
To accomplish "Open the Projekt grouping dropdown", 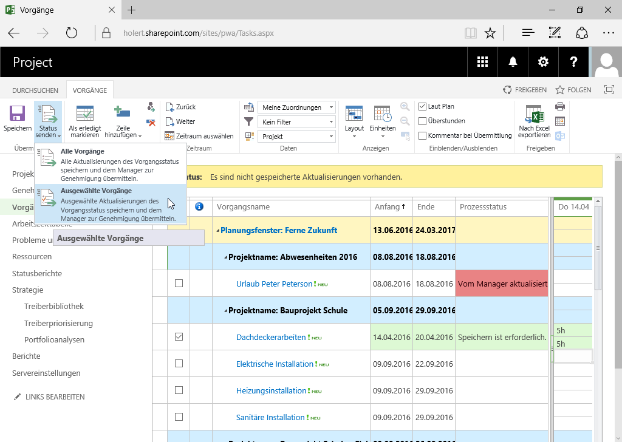I will pyautogui.click(x=296, y=137).
